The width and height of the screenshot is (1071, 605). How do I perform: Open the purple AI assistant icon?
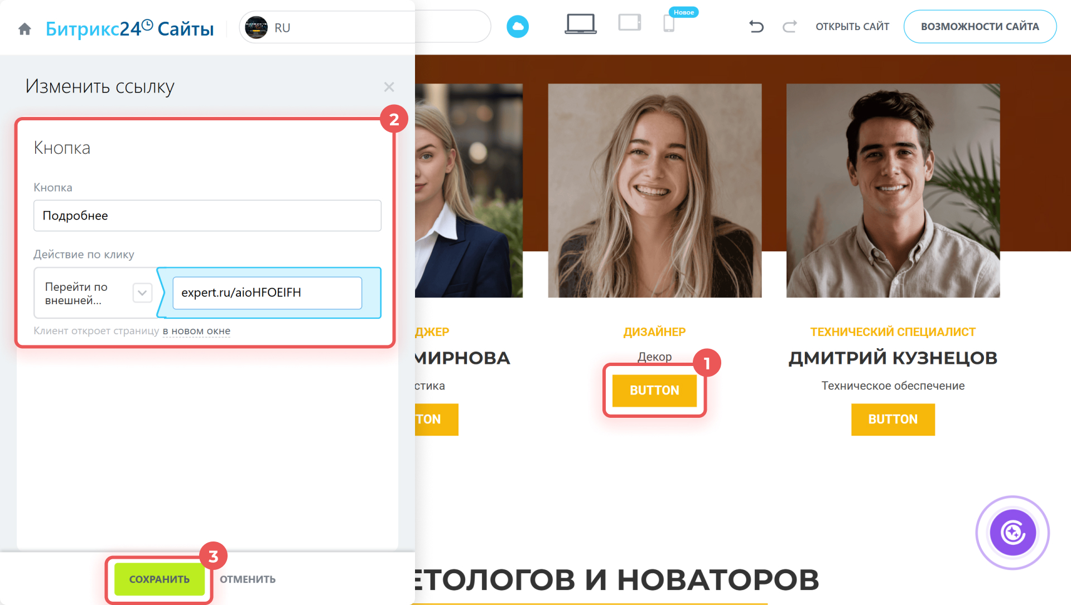click(1012, 532)
